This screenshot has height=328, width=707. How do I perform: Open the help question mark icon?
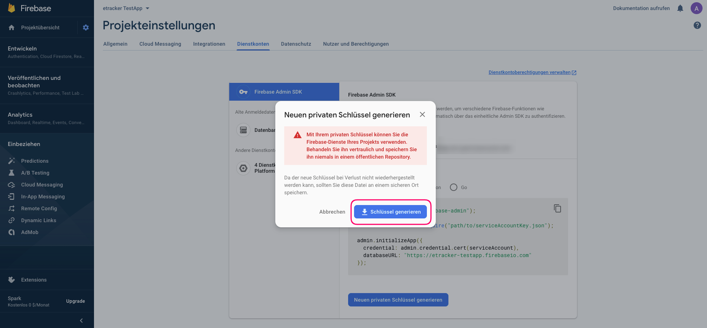[x=697, y=25]
